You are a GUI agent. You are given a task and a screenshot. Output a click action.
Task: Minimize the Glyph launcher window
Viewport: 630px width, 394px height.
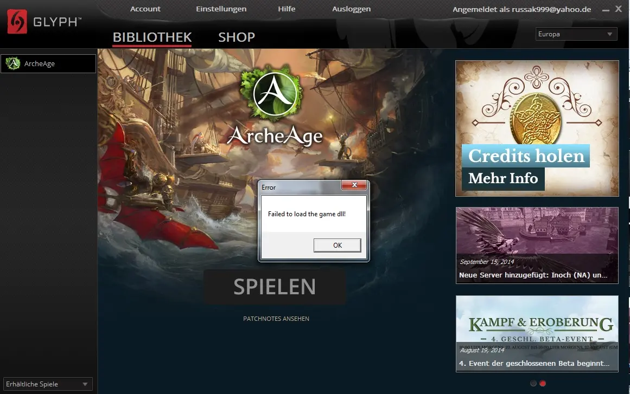[606, 10]
